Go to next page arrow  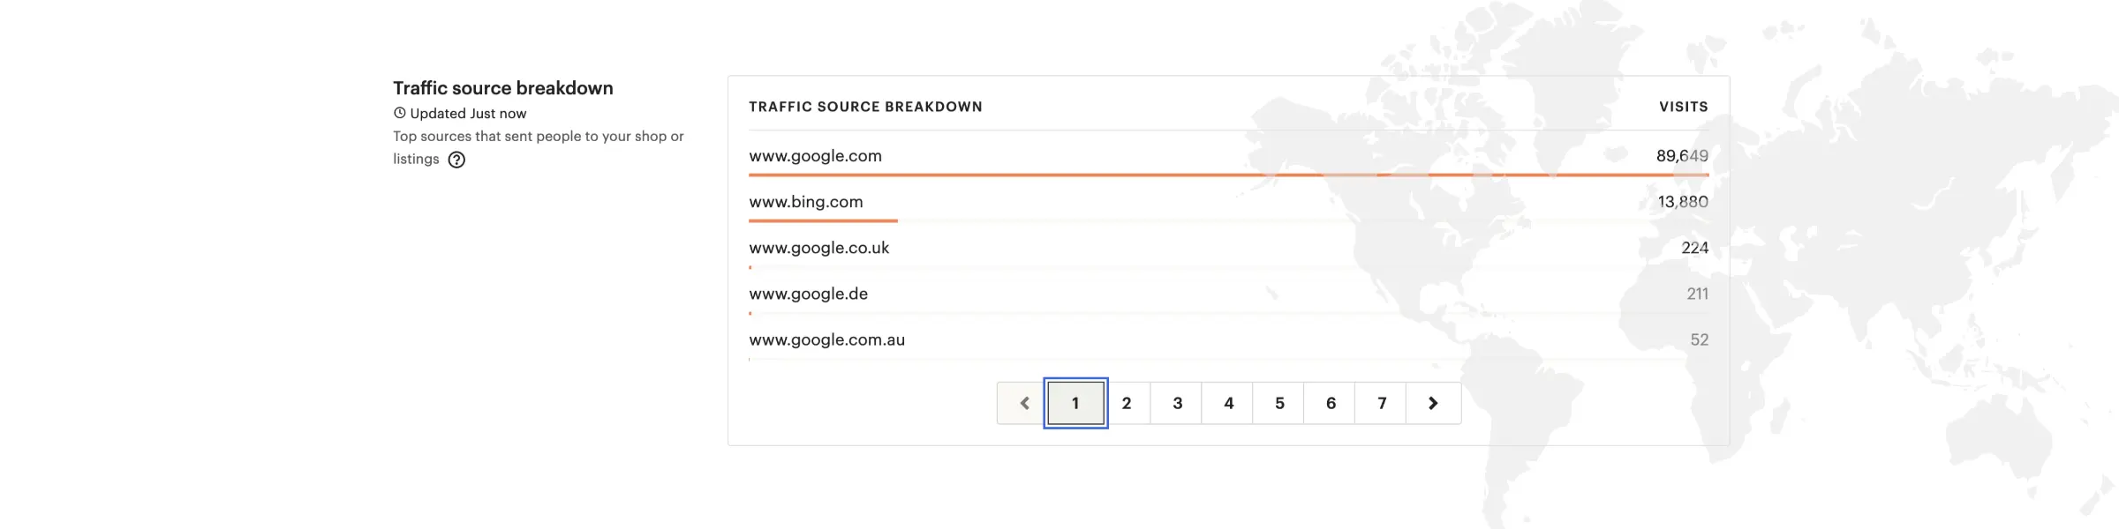coord(1433,403)
